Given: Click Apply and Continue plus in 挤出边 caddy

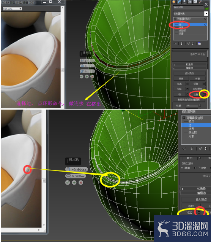Looking at the screenshot, I should (x=74, y=183).
